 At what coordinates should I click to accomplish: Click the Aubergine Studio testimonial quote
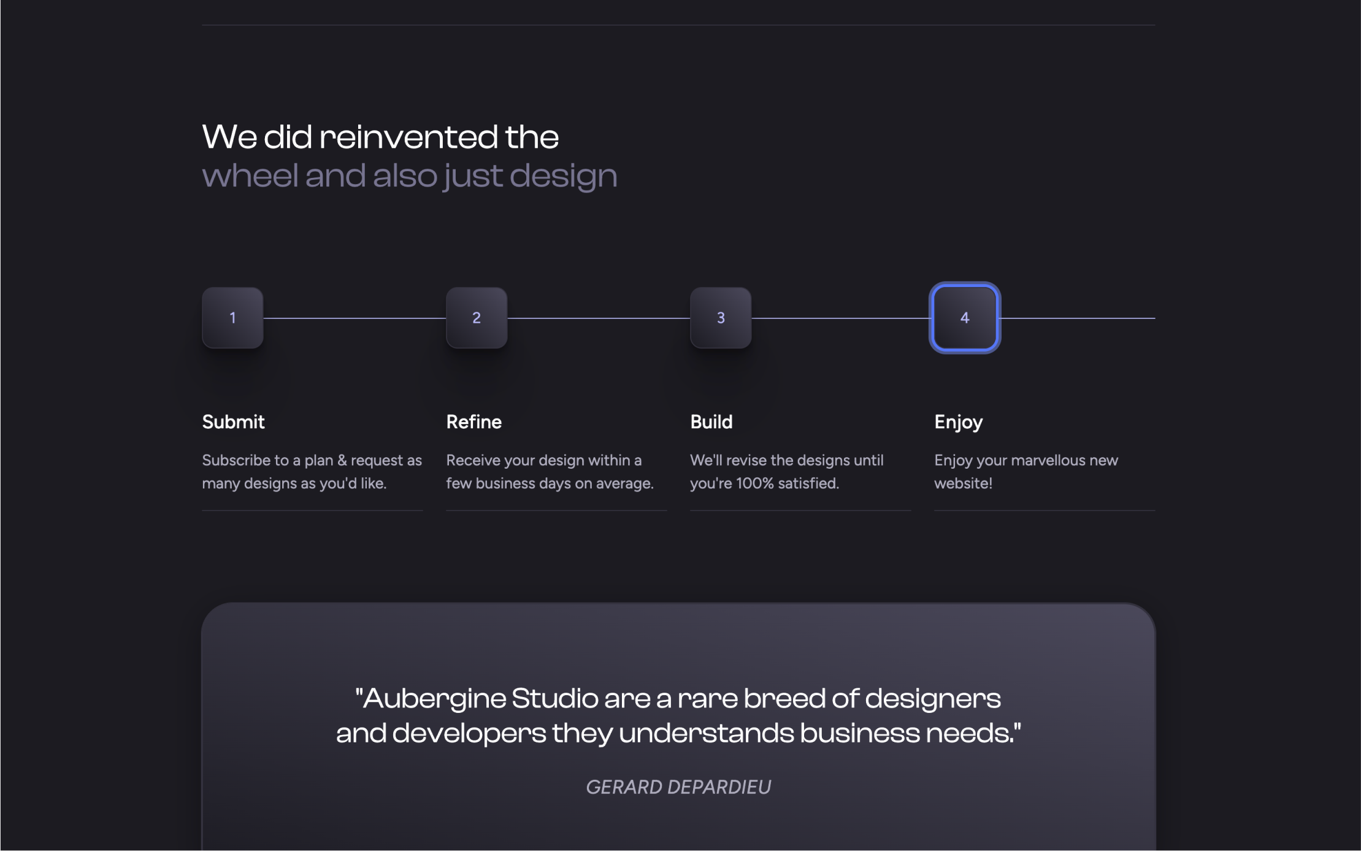point(678,715)
